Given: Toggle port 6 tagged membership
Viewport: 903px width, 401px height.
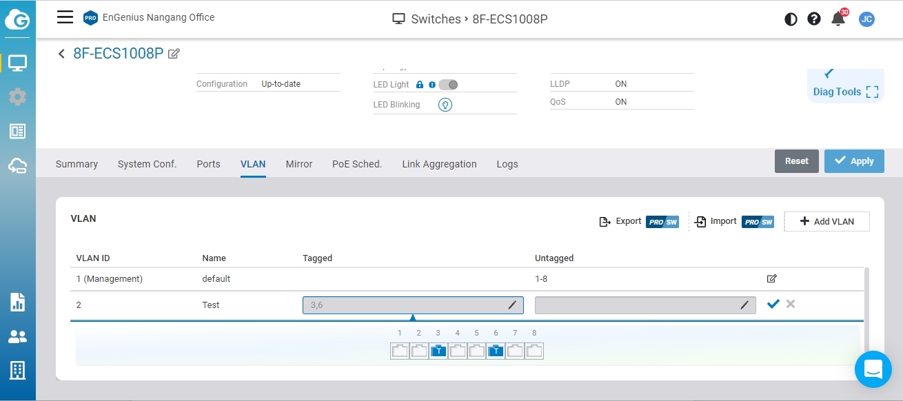Looking at the screenshot, I should 496,351.
